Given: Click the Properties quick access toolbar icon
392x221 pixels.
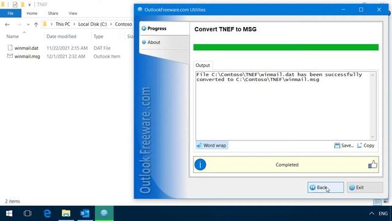Looking at the screenshot, I should (15, 4).
